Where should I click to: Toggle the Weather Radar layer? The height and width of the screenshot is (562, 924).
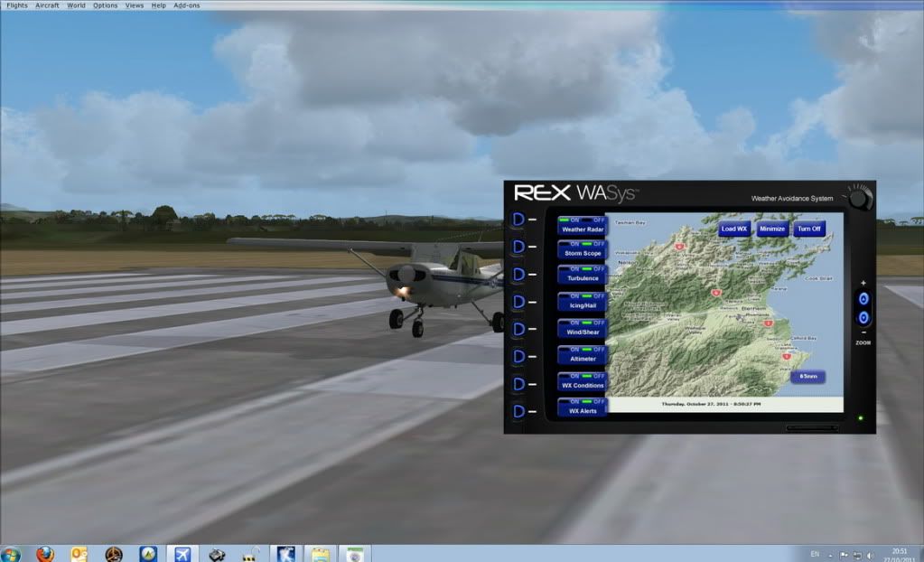coord(583,225)
